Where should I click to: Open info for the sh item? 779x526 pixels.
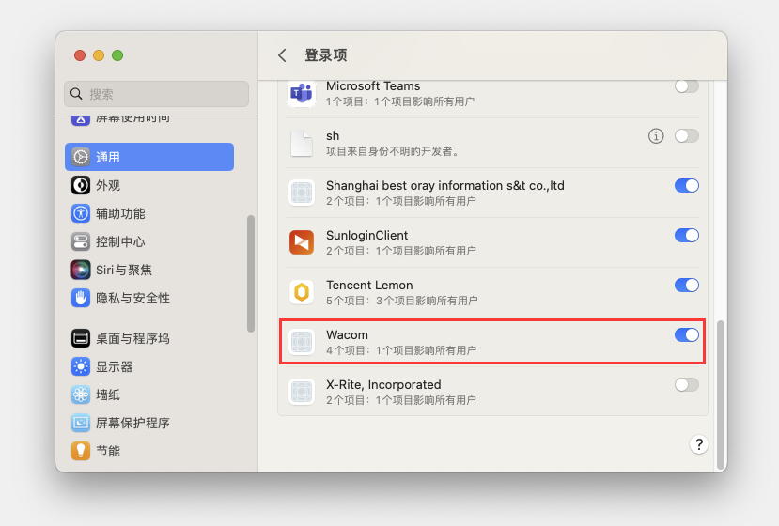tap(656, 135)
